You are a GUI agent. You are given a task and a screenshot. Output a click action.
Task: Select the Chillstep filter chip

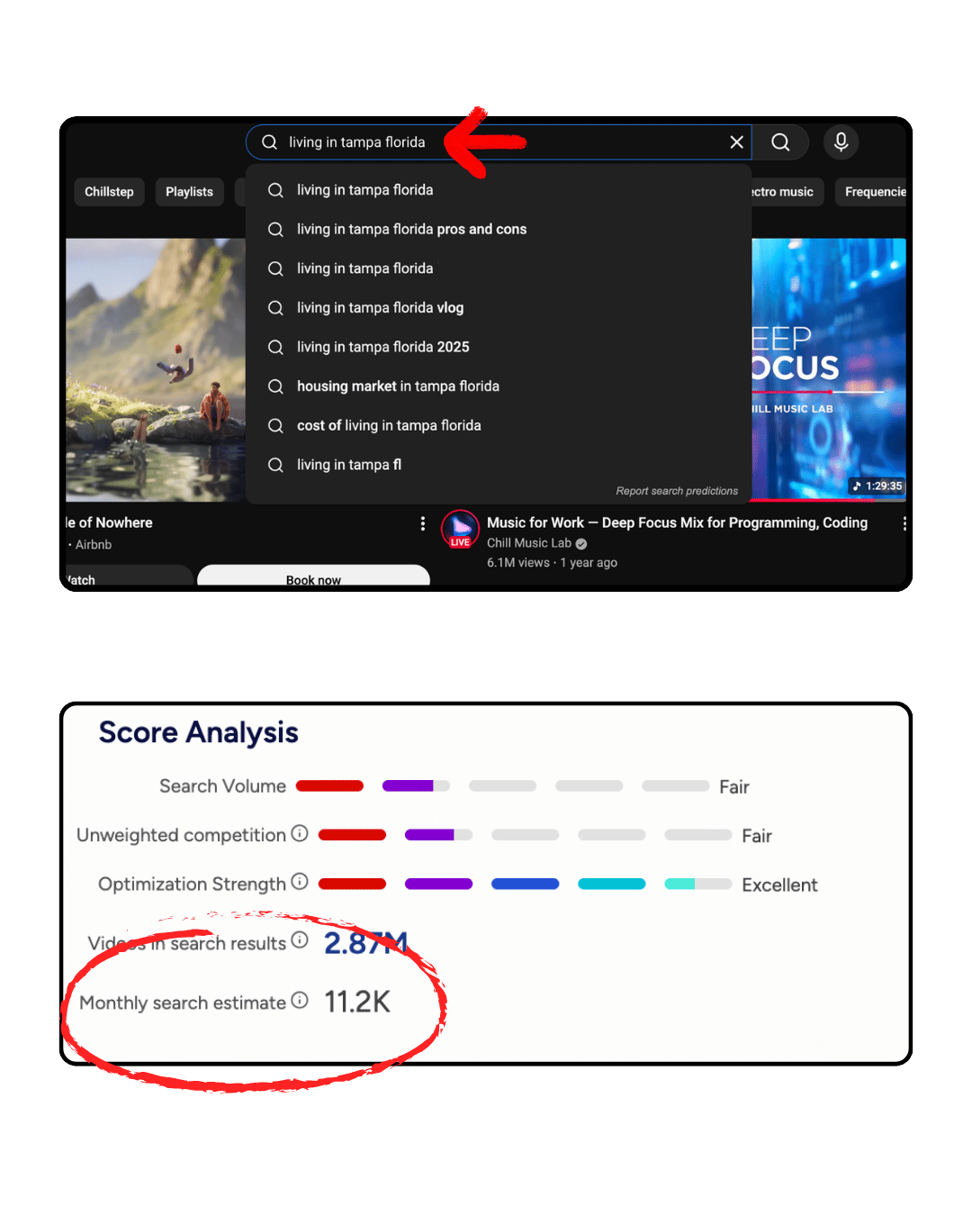(109, 192)
